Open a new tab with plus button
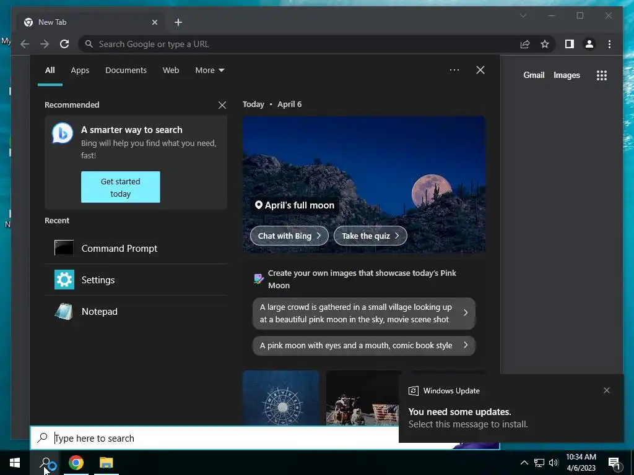Viewport: 634px width, 475px height. (x=178, y=22)
